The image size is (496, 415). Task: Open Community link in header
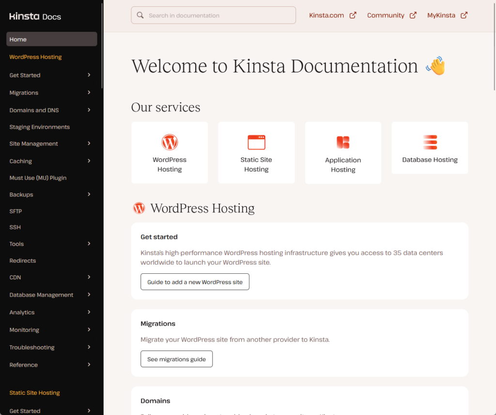click(x=386, y=15)
